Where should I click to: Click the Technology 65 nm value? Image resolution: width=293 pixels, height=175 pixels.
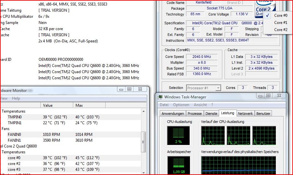coord(195,14)
